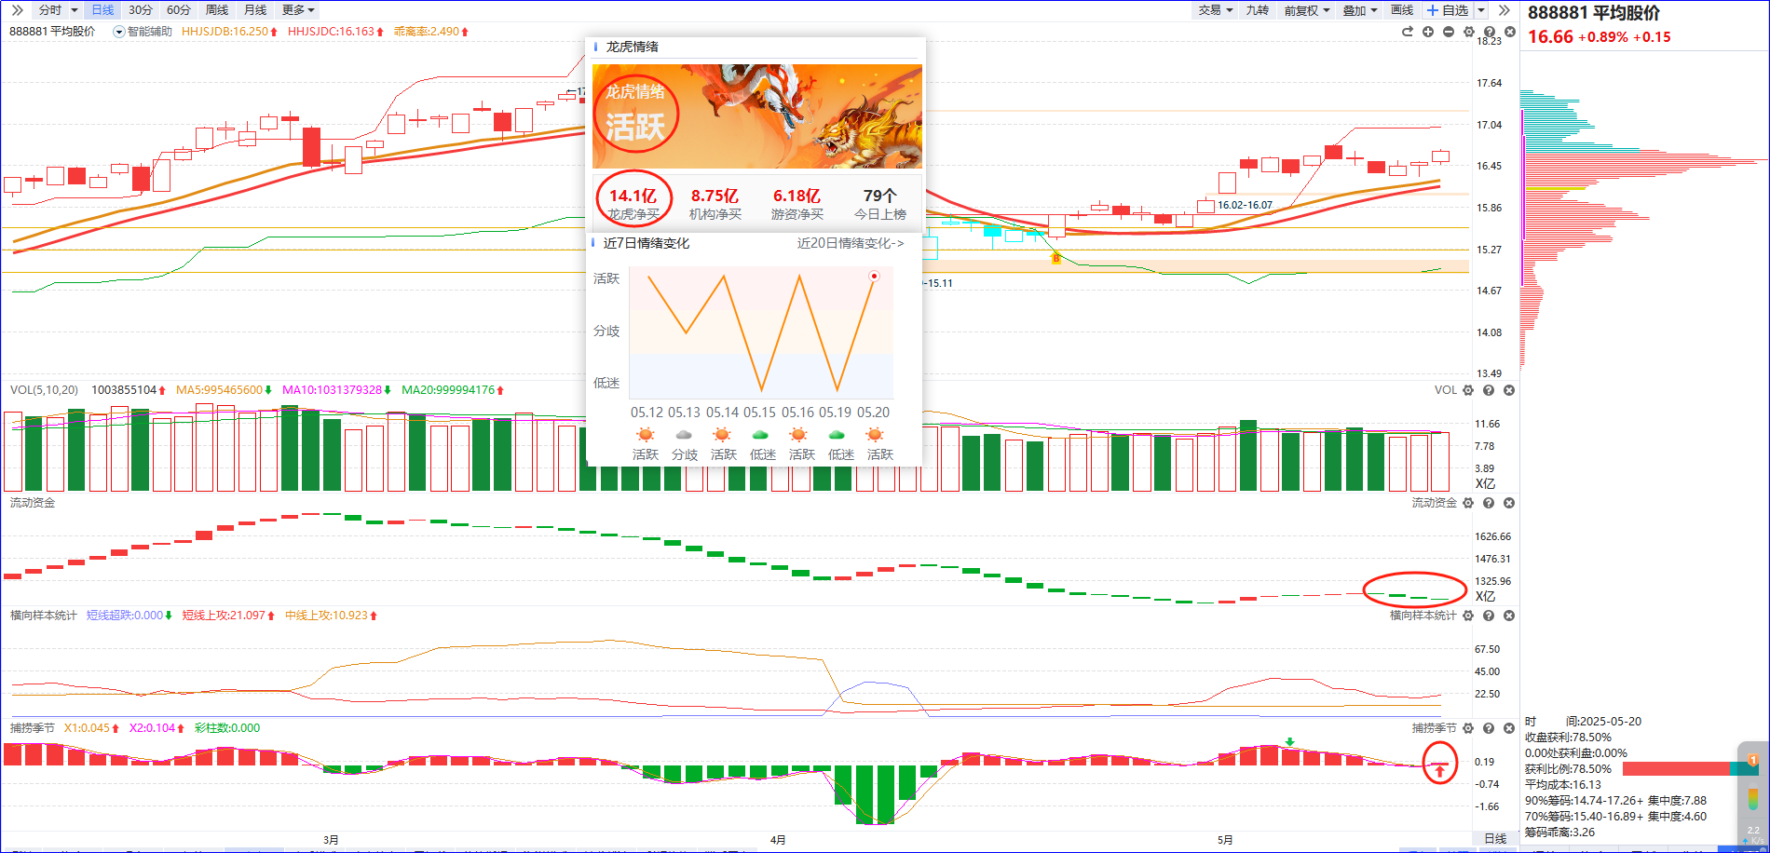Open 捕捞季节 panel settings gear
The image size is (1770, 853).
point(1468,728)
